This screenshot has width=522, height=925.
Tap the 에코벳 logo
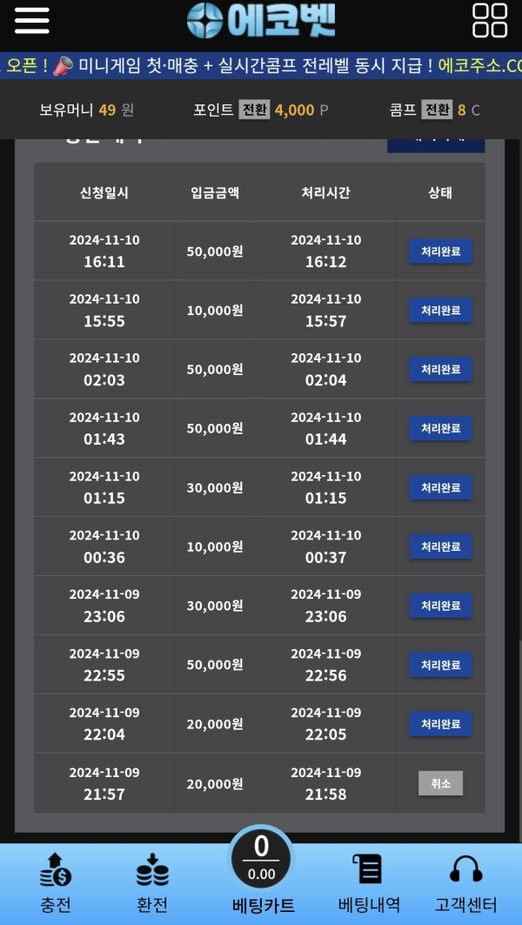[x=261, y=21]
